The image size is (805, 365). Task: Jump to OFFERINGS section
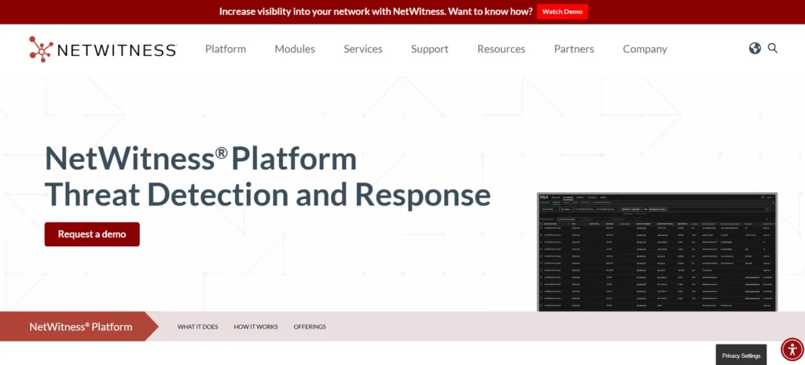310,326
